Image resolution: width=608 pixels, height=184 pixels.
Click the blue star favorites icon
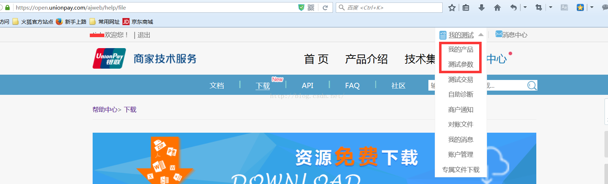(x=580, y=7)
